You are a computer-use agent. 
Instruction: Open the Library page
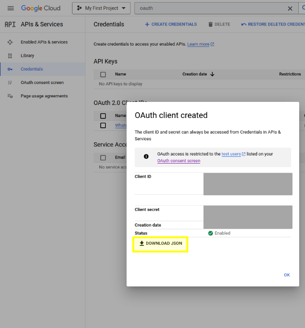(x=27, y=55)
